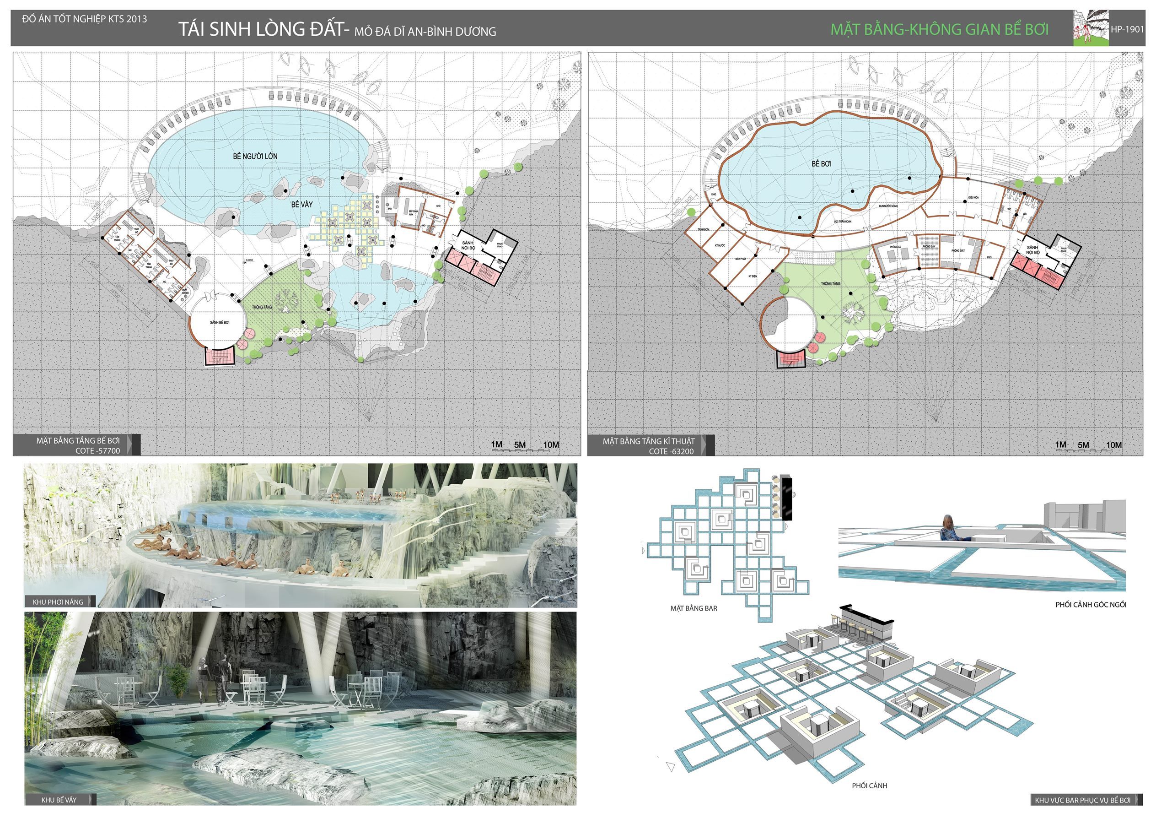Click the SẢNH BỂ BƠI circular lobby

(220, 322)
